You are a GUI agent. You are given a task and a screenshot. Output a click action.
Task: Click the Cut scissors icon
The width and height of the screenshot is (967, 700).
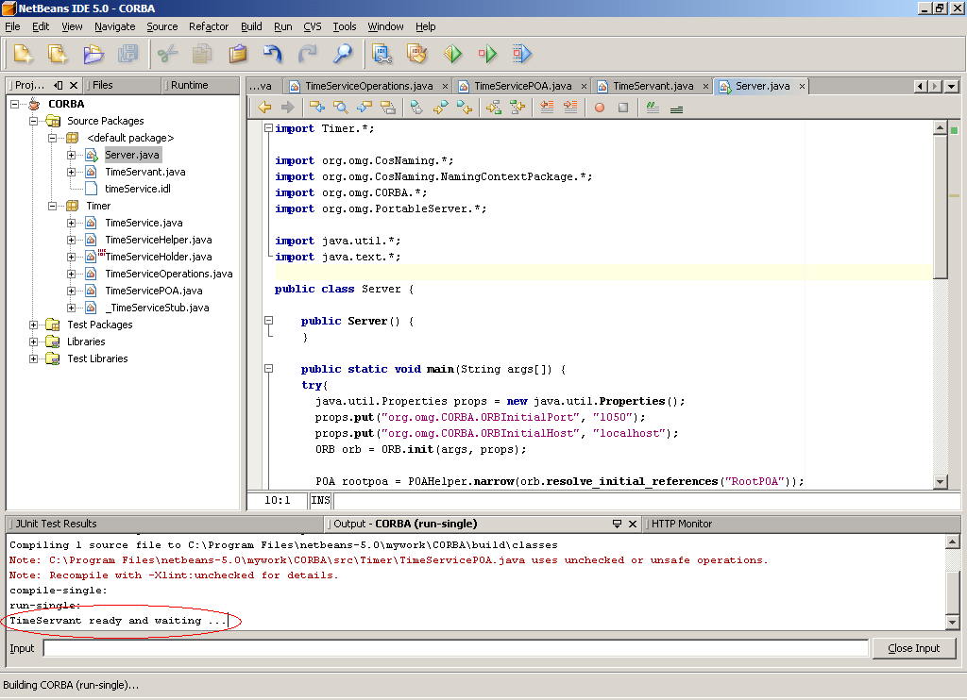click(x=167, y=54)
